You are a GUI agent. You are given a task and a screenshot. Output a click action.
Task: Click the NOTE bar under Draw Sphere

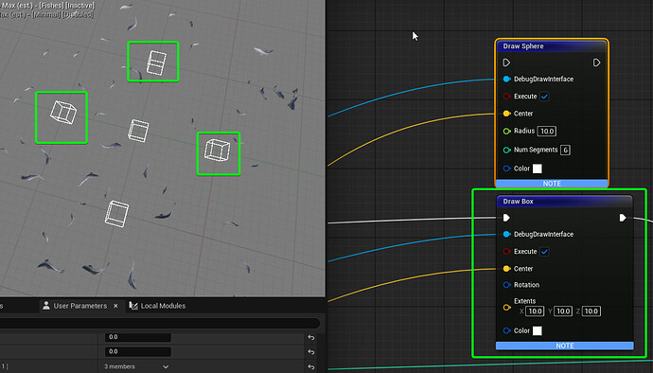pos(552,184)
